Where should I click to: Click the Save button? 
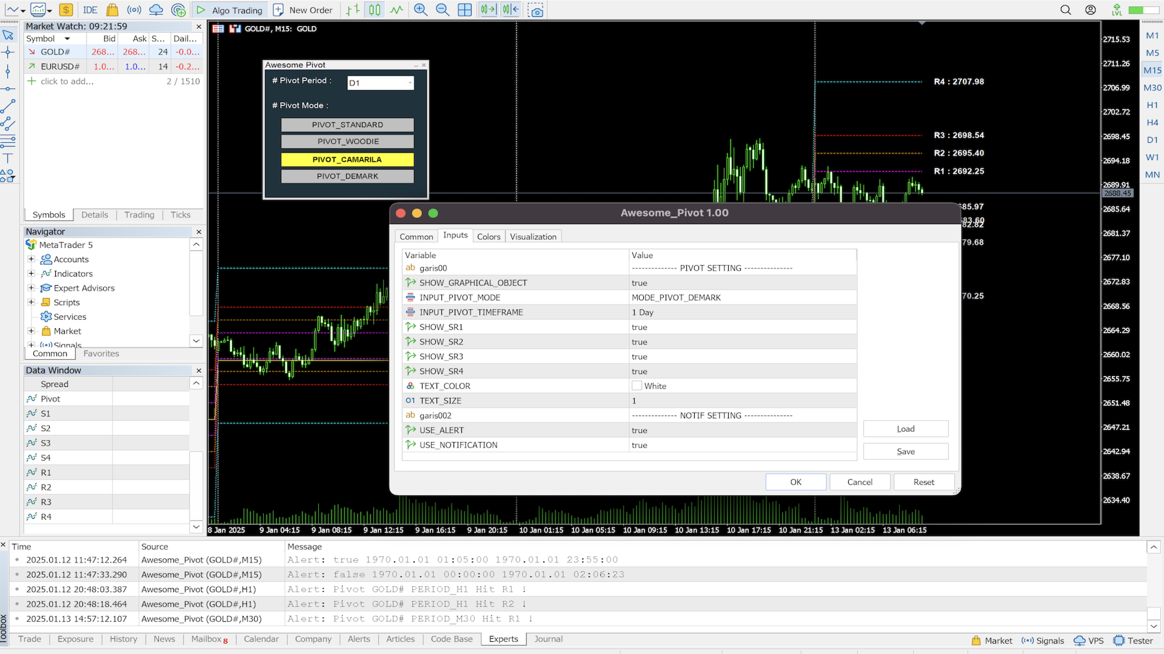click(x=906, y=452)
